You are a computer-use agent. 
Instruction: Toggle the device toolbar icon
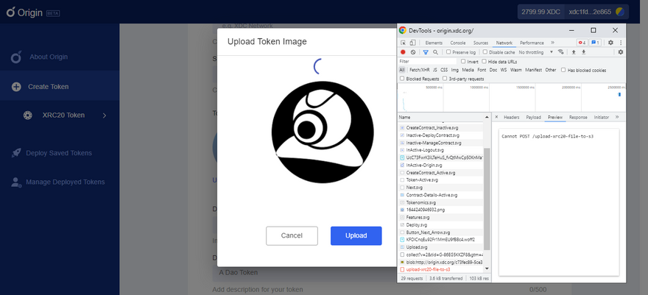414,43
